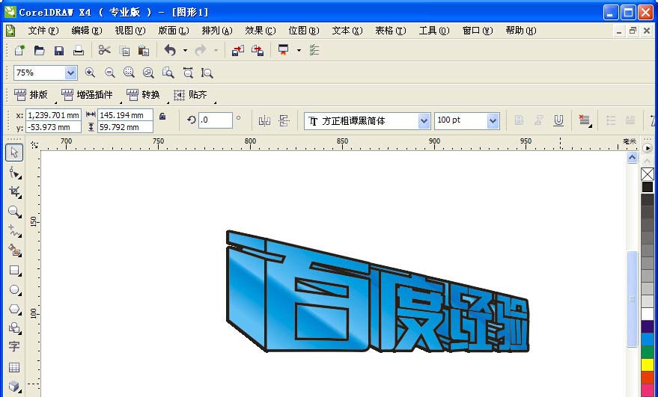Viewport: 658px width, 397px height.
Task: Select the interactive Extrude tool
Action: click(14, 386)
